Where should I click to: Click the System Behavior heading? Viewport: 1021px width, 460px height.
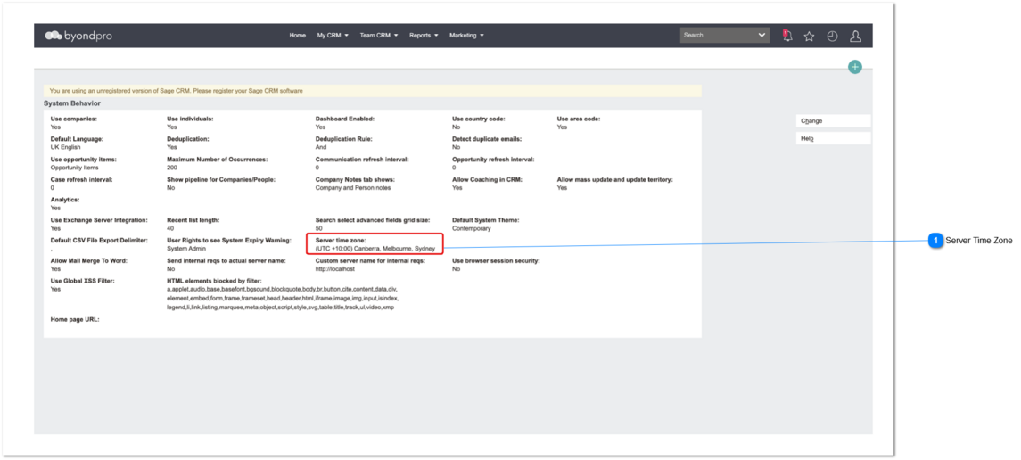[72, 103]
